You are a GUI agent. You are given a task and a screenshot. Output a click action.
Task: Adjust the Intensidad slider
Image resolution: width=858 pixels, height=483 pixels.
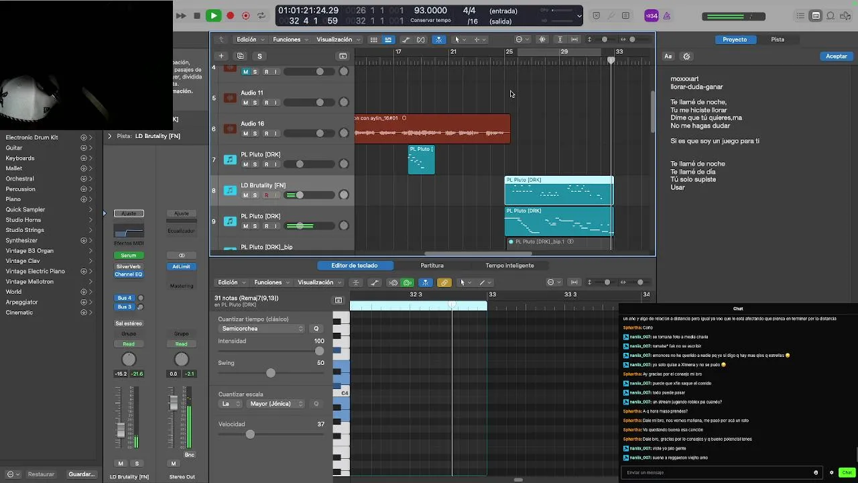click(x=320, y=351)
